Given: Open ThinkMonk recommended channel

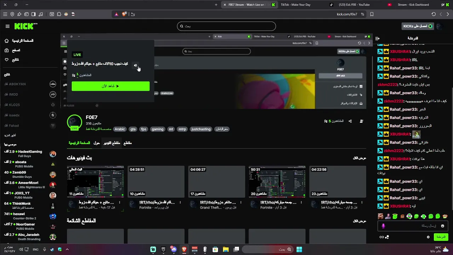Looking at the screenshot, I should [x=30, y=206].
